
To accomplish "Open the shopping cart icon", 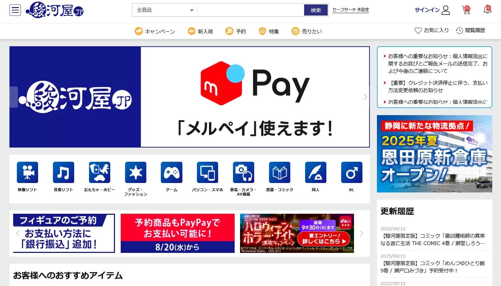I will (466, 10).
